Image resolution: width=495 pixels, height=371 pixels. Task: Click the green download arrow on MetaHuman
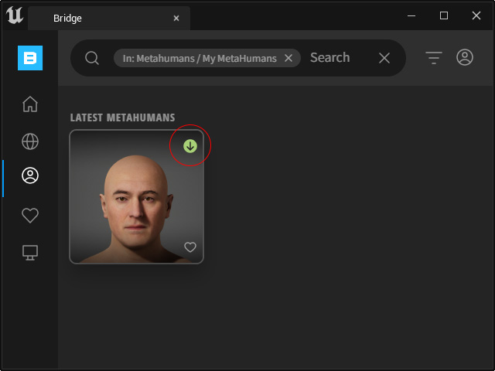(x=190, y=146)
